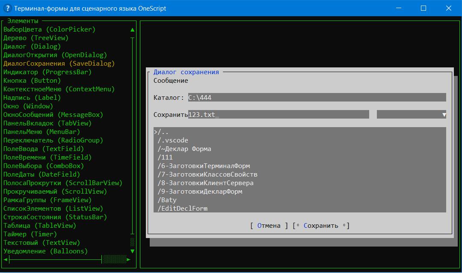Open the file type dropdown arrow
The height and width of the screenshot is (273, 462).
coord(444,115)
